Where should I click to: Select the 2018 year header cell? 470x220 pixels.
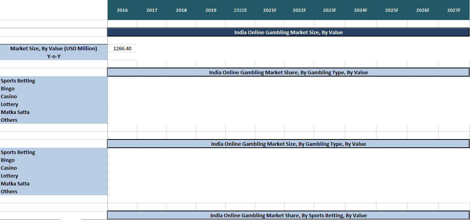pyautogui.click(x=181, y=10)
